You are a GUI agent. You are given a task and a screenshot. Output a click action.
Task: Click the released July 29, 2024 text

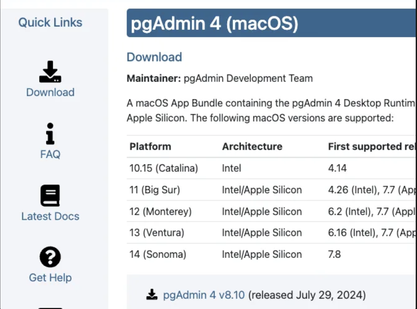tap(307, 295)
